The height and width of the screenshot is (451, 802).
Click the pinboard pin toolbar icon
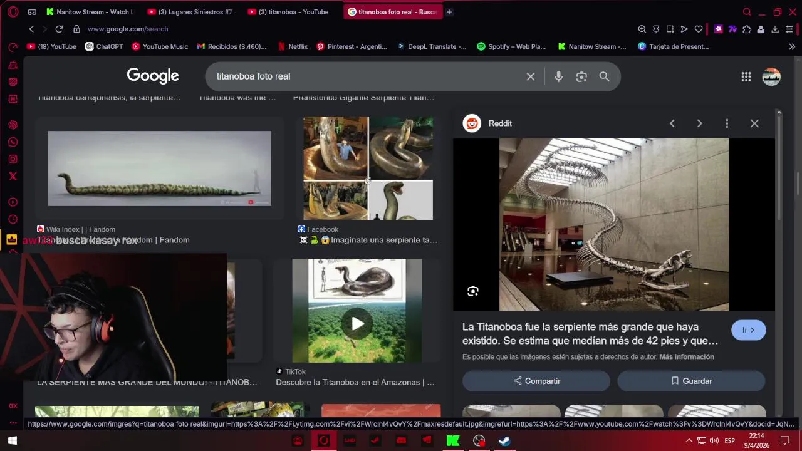click(x=656, y=29)
